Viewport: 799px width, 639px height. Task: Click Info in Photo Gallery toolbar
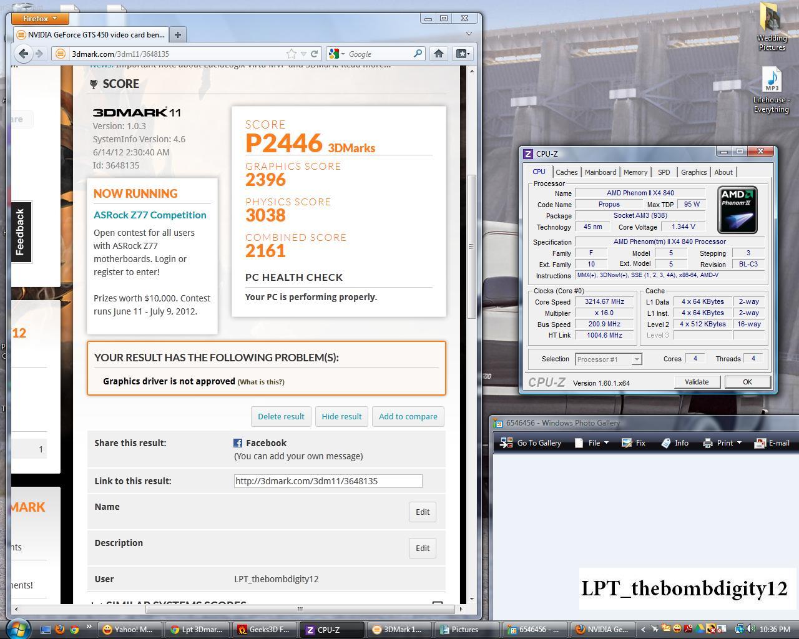point(675,443)
